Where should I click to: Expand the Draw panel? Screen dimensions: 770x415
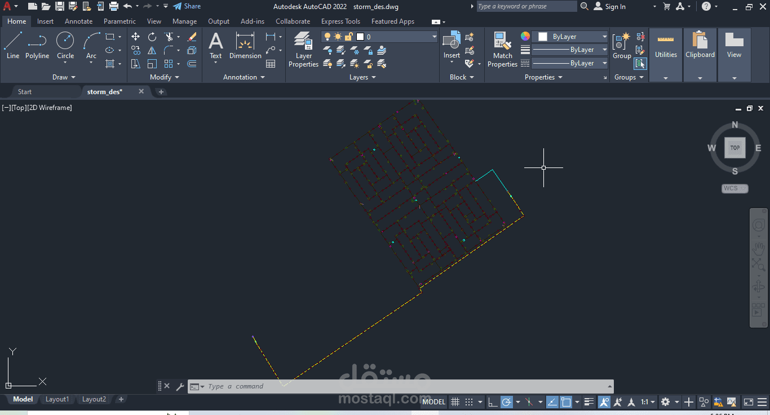tap(64, 77)
